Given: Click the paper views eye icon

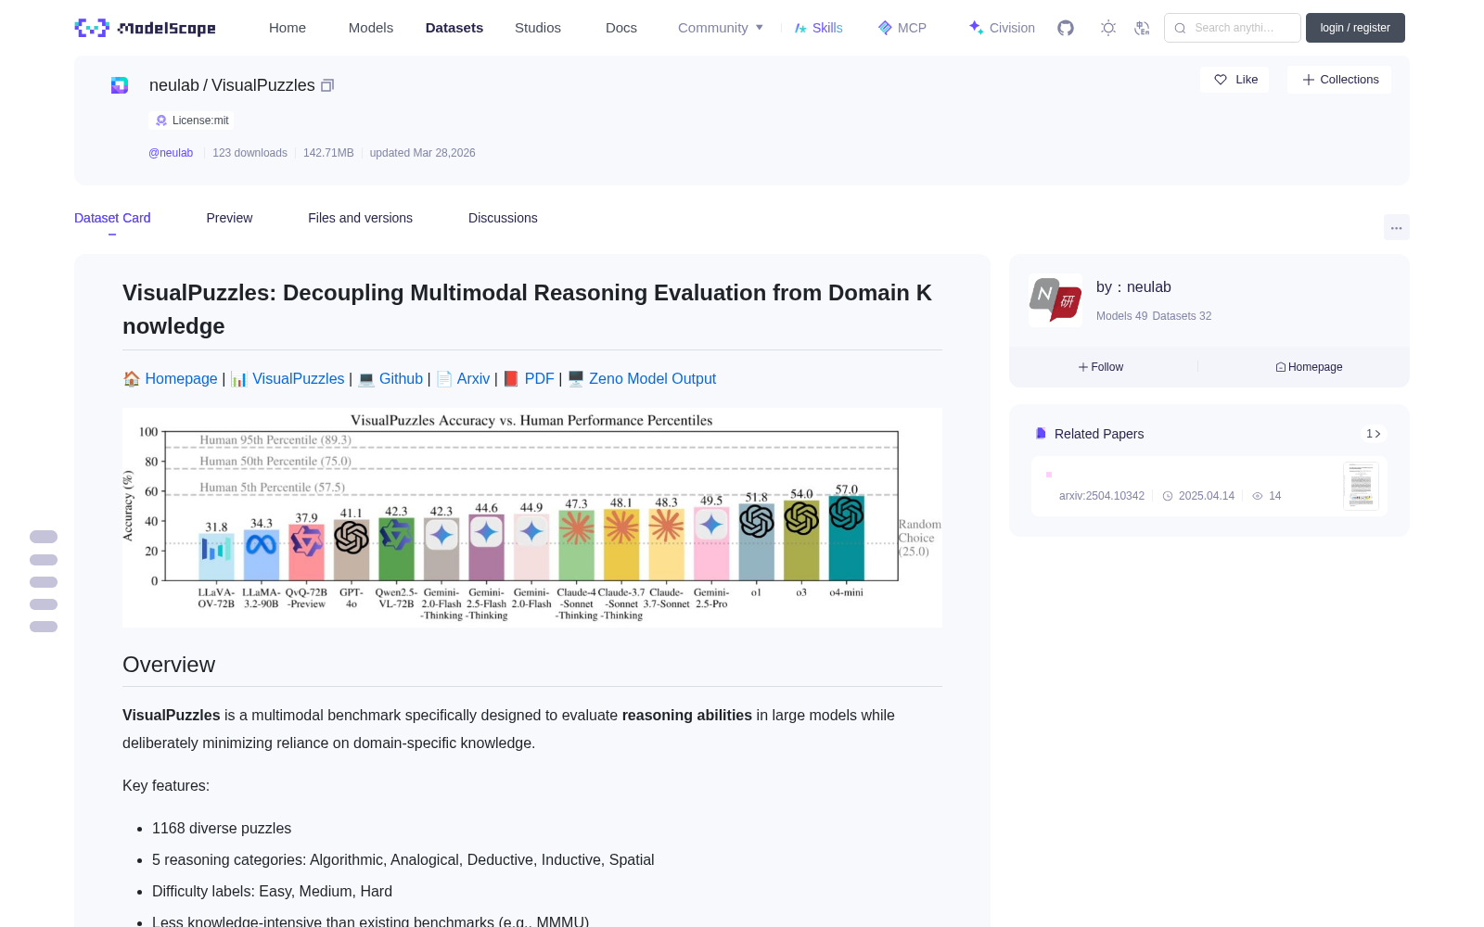Looking at the screenshot, I should coord(1258,496).
